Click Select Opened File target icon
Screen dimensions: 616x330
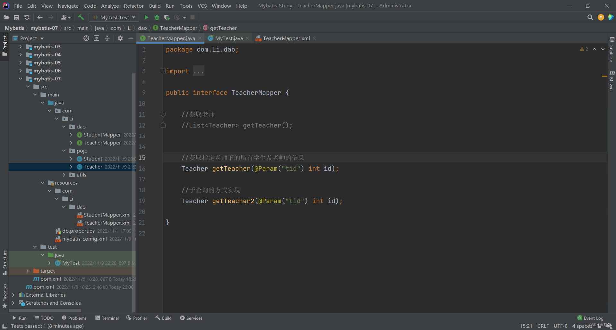click(86, 38)
